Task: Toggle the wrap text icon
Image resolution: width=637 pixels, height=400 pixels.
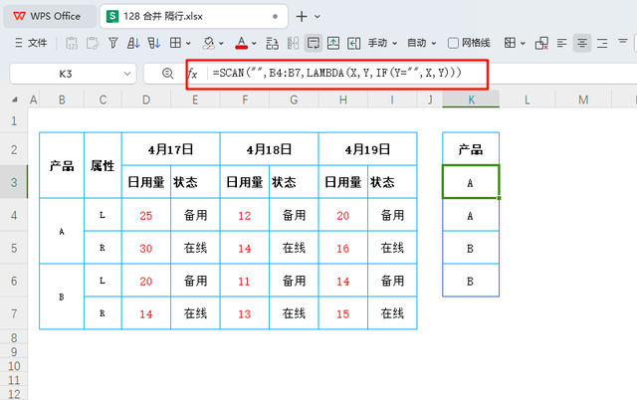Action: tap(314, 43)
